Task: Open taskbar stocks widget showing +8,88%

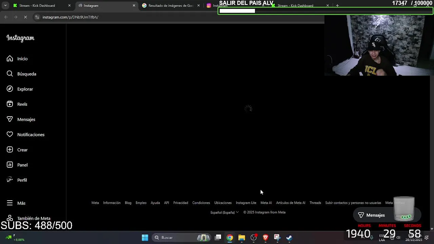Action: [x=15, y=238]
